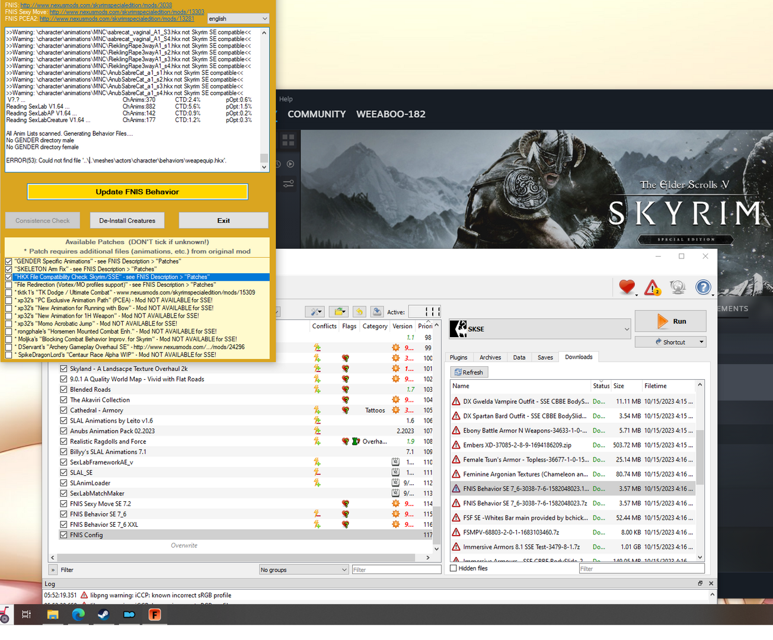The width and height of the screenshot is (773, 640).
Task: Open the No groups dropdown
Action: (304, 569)
